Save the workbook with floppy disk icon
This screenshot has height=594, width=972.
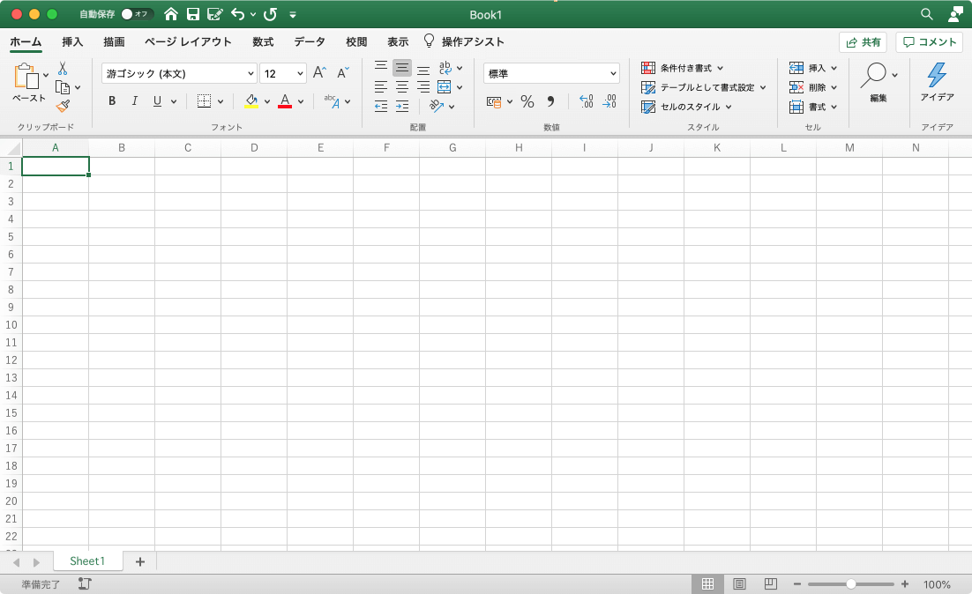pyautogui.click(x=193, y=13)
